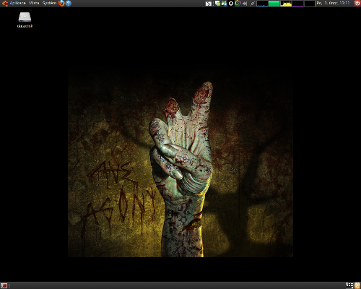Open the colorful swirl tray icon
This screenshot has height=289, width=361.
click(x=238, y=4)
